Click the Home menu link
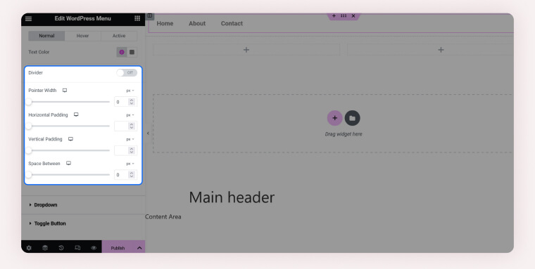The width and height of the screenshot is (535, 269). [165, 23]
